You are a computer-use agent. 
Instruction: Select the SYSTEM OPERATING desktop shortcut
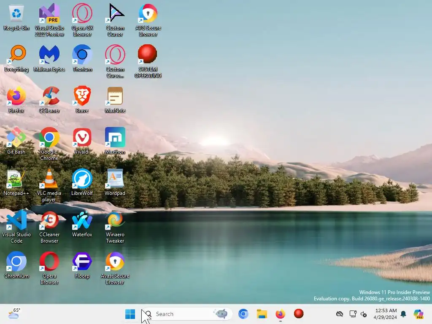coord(148,61)
